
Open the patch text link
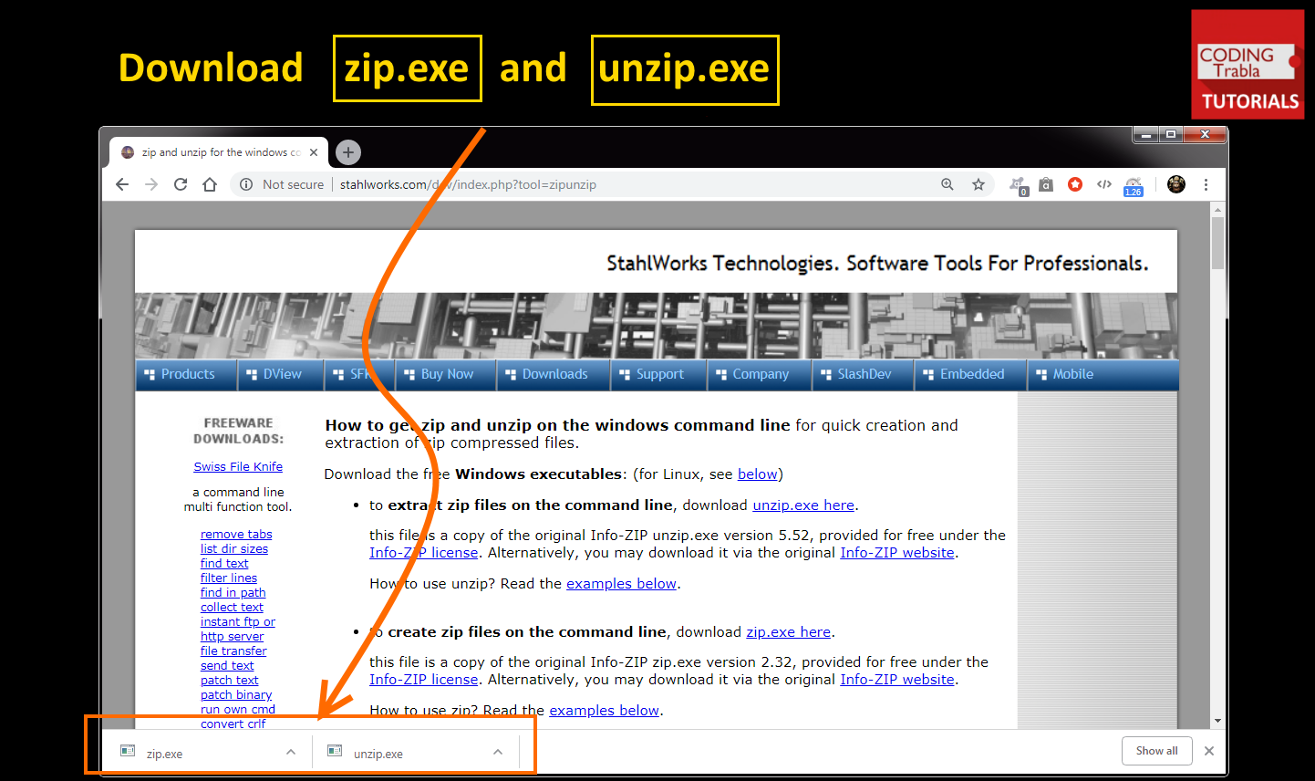coord(230,680)
